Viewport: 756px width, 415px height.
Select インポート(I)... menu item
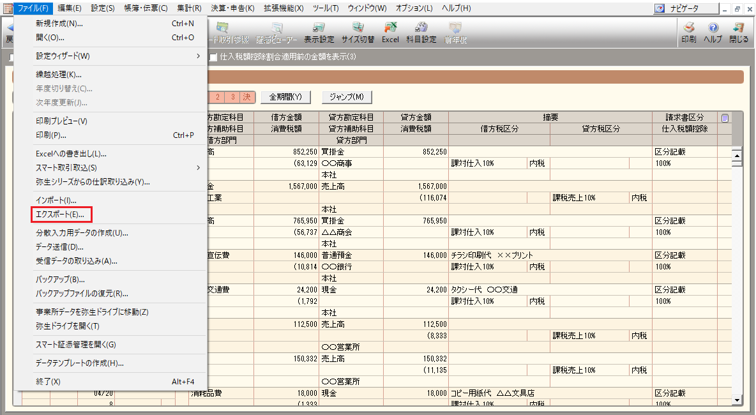coord(119,200)
